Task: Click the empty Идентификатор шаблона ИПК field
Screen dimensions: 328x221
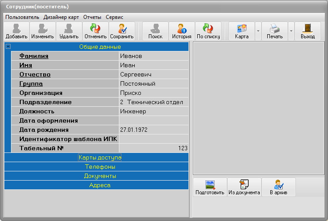Action: coord(154,139)
